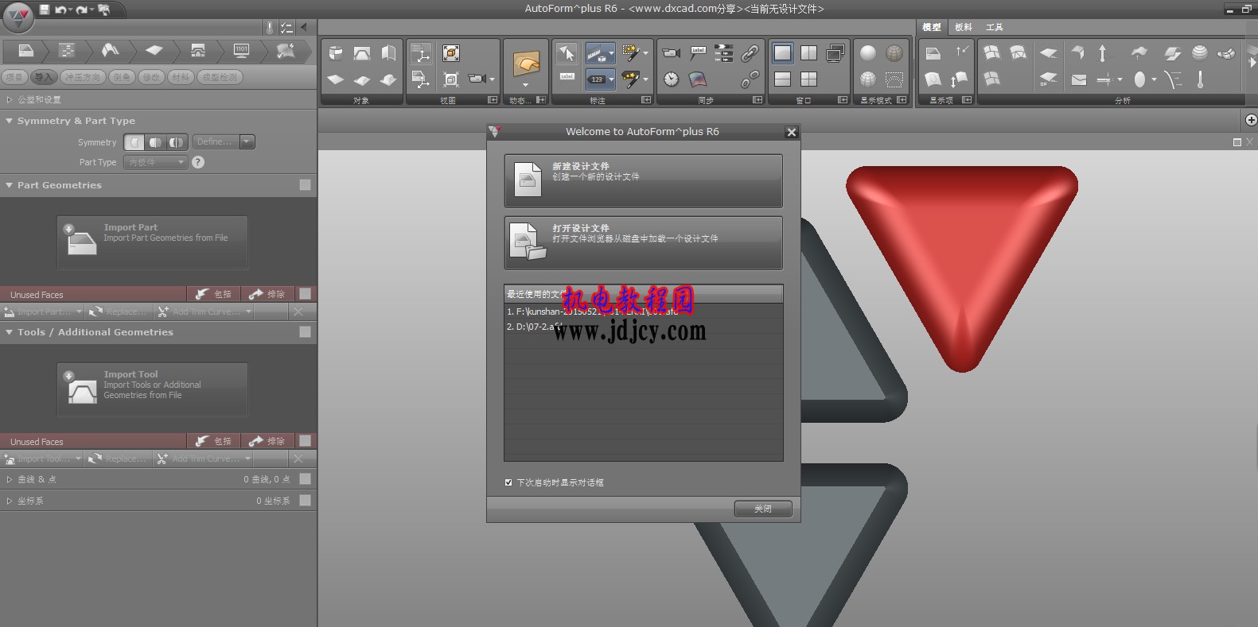1258x627 pixels.
Task: Collapse the Part Geometries section
Action: [x=10, y=185]
